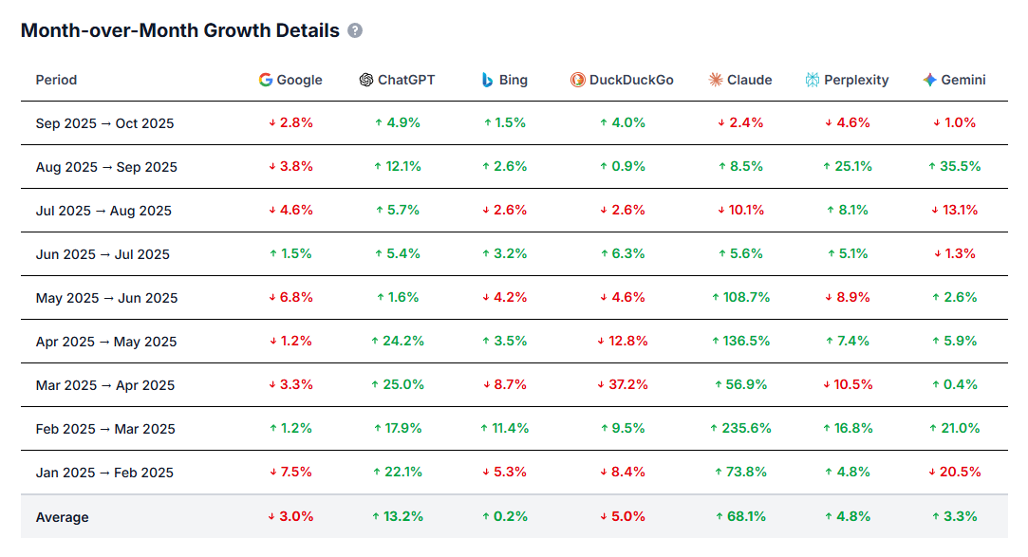Image resolution: width=1028 pixels, height=557 pixels.
Task: Click the Claude starburst icon
Action: tap(716, 80)
